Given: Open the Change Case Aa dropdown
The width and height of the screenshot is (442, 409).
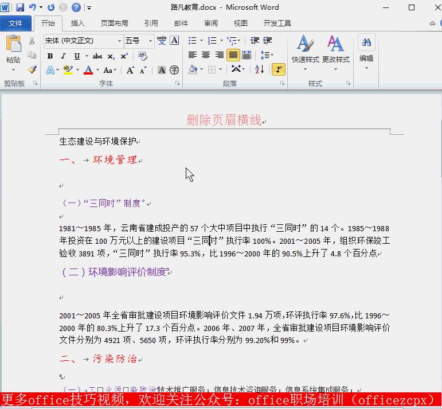Looking at the screenshot, I should pos(109,70).
